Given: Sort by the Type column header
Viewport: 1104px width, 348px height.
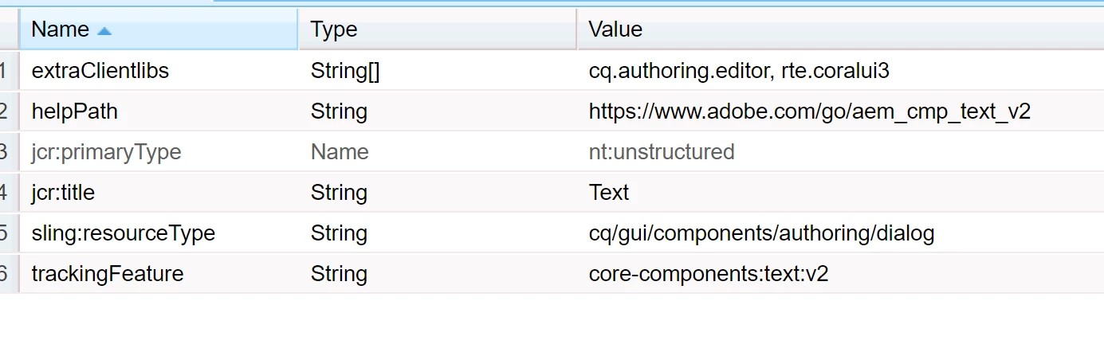Looking at the screenshot, I should point(437,29).
